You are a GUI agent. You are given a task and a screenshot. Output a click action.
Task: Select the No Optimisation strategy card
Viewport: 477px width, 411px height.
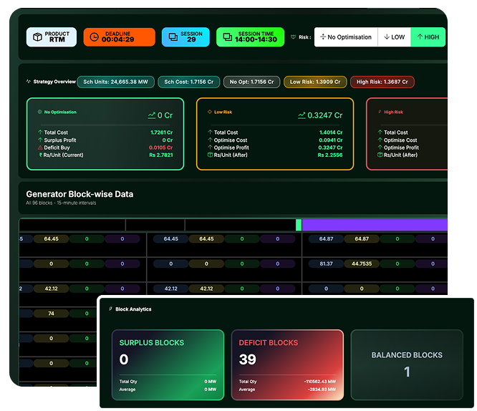[105, 134]
